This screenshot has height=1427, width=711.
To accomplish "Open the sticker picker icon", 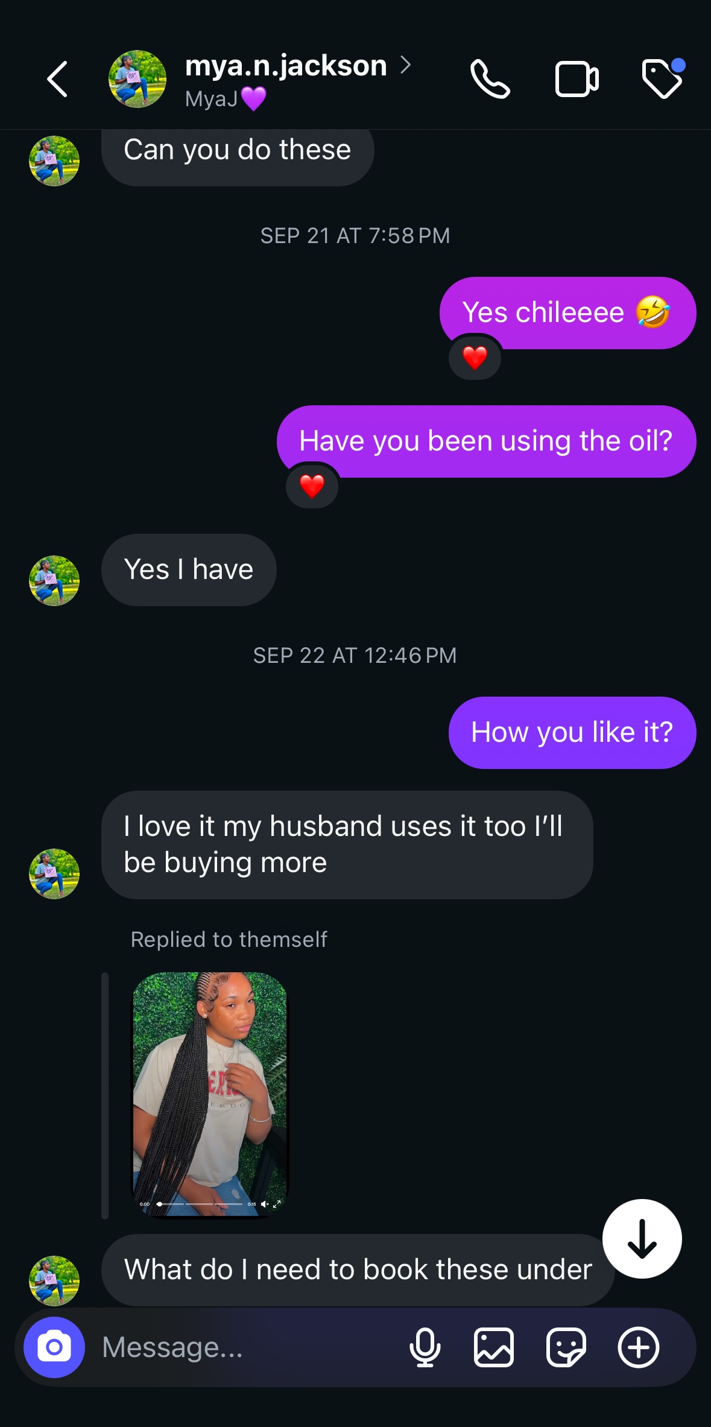I will pos(566,1347).
